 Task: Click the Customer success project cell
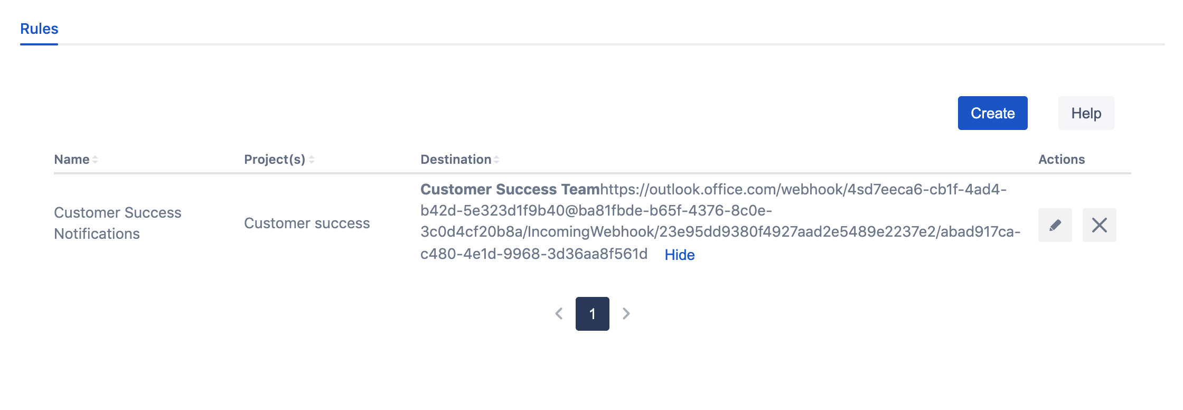307,223
